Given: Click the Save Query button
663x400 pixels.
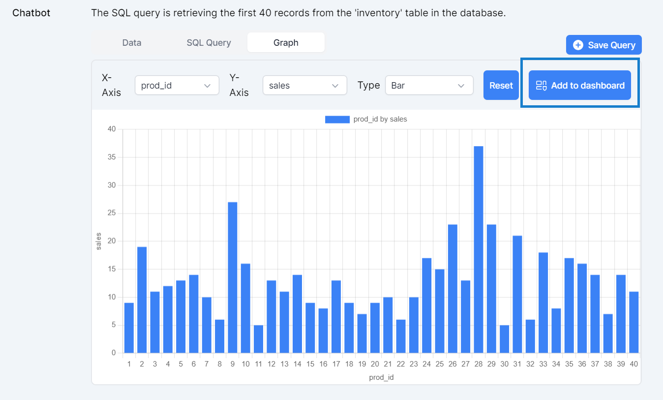Looking at the screenshot, I should 603,45.
